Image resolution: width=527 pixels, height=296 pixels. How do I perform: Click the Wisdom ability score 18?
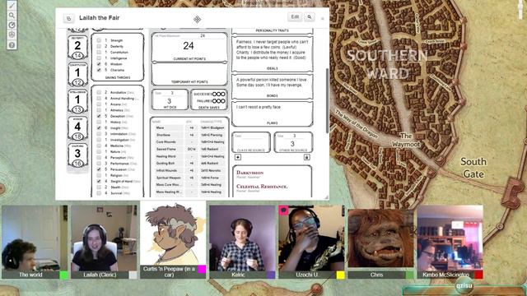click(77, 136)
